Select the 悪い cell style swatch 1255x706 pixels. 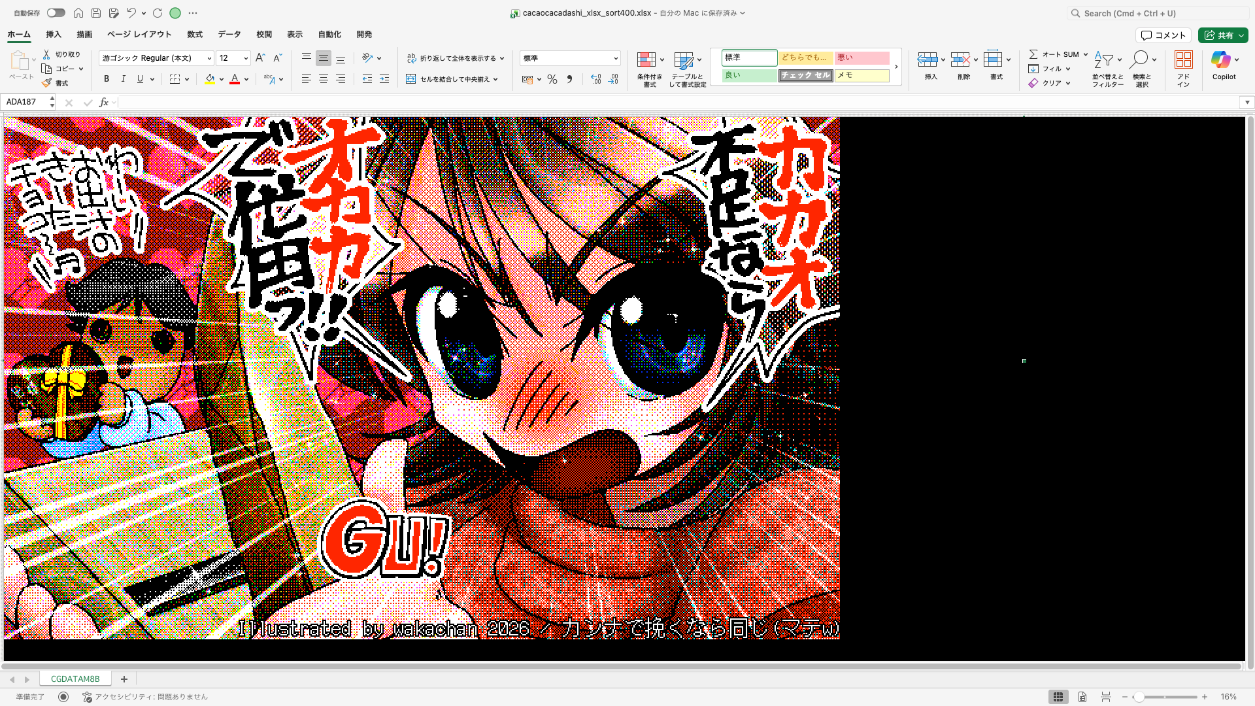pyautogui.click(x=862, y=58)
